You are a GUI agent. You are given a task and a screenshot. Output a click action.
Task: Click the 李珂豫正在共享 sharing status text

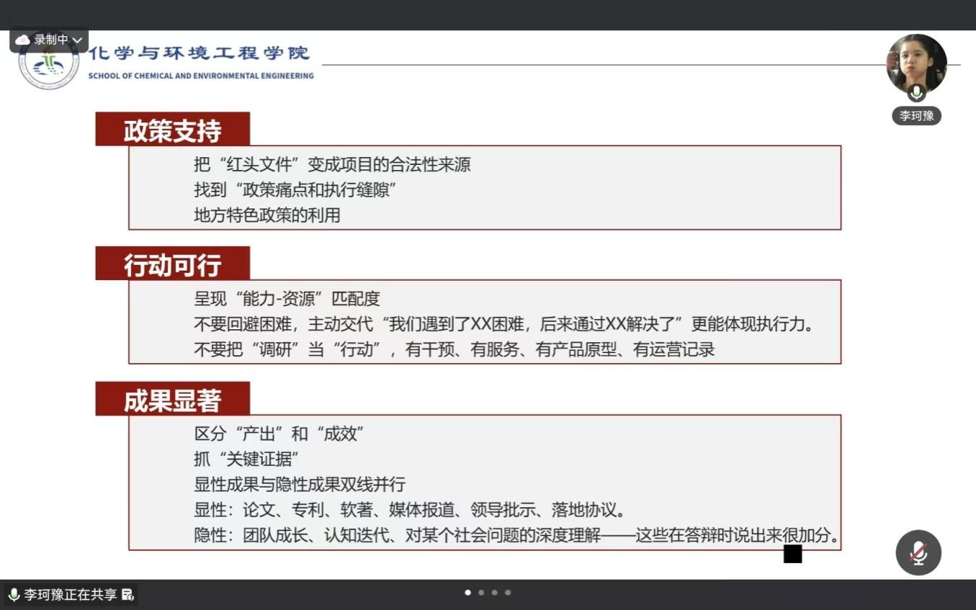pyautogui.click(x=70, y=595)
